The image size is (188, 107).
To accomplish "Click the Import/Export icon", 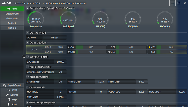I will click(5, 85).
